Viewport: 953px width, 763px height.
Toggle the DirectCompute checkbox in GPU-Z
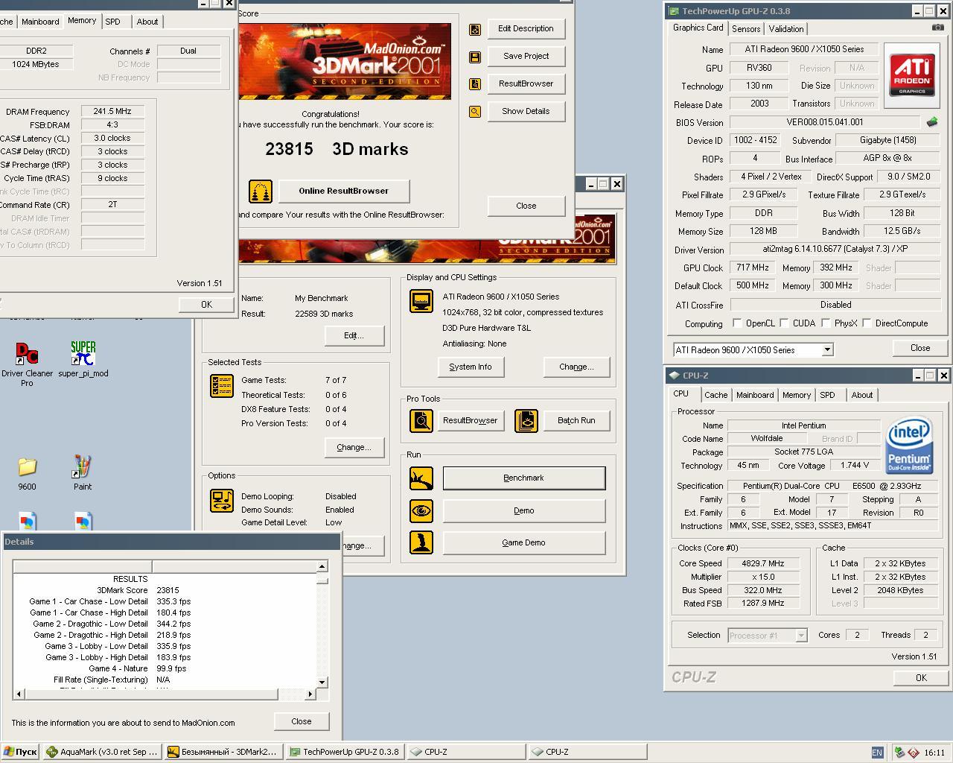(867, 323)
